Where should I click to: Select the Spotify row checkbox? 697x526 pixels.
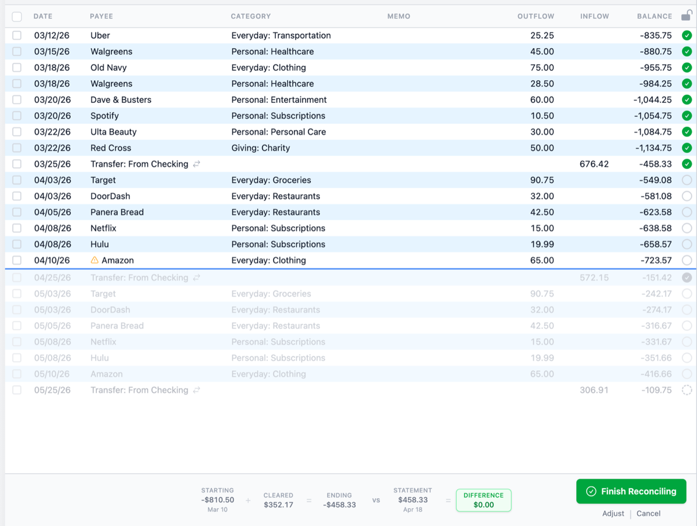[17, 116]
